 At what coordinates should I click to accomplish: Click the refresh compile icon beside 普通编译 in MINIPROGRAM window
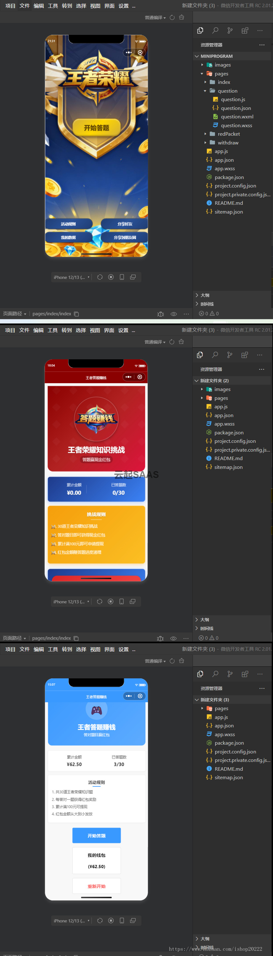click(172, 18)
